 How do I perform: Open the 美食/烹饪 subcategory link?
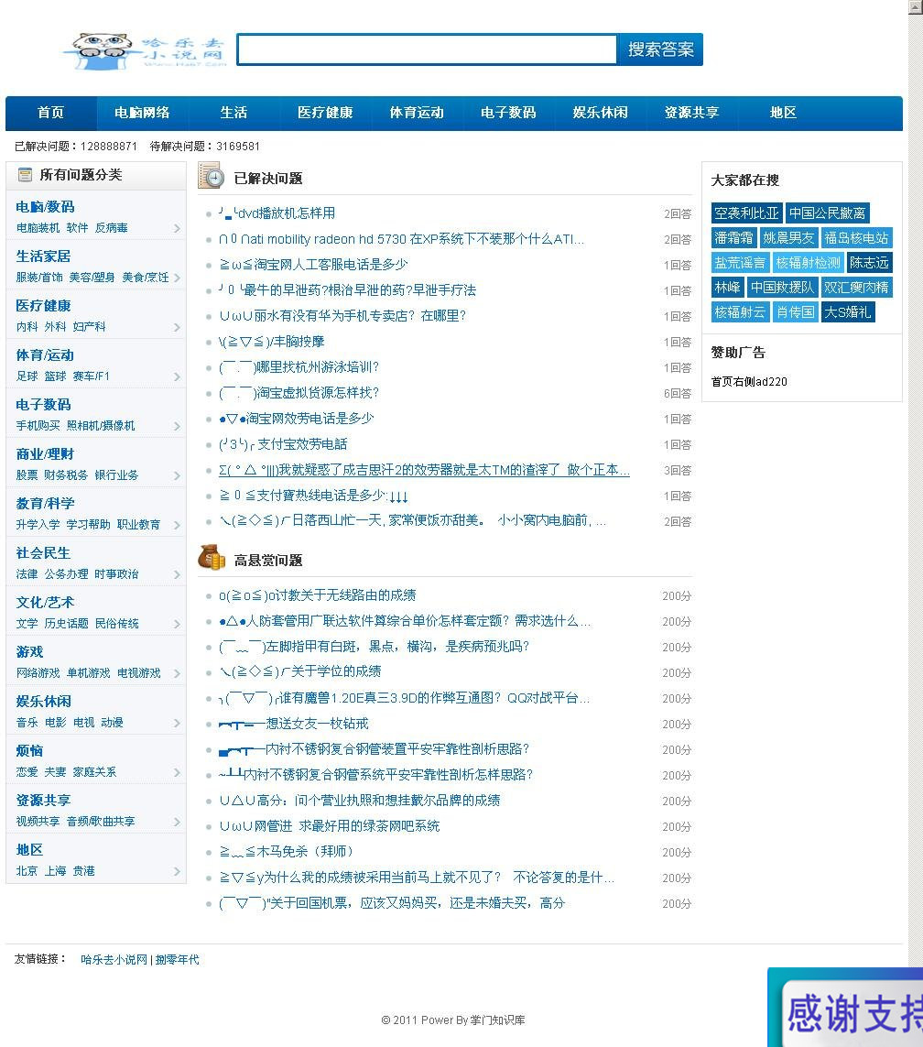click(x=146, y=278)
